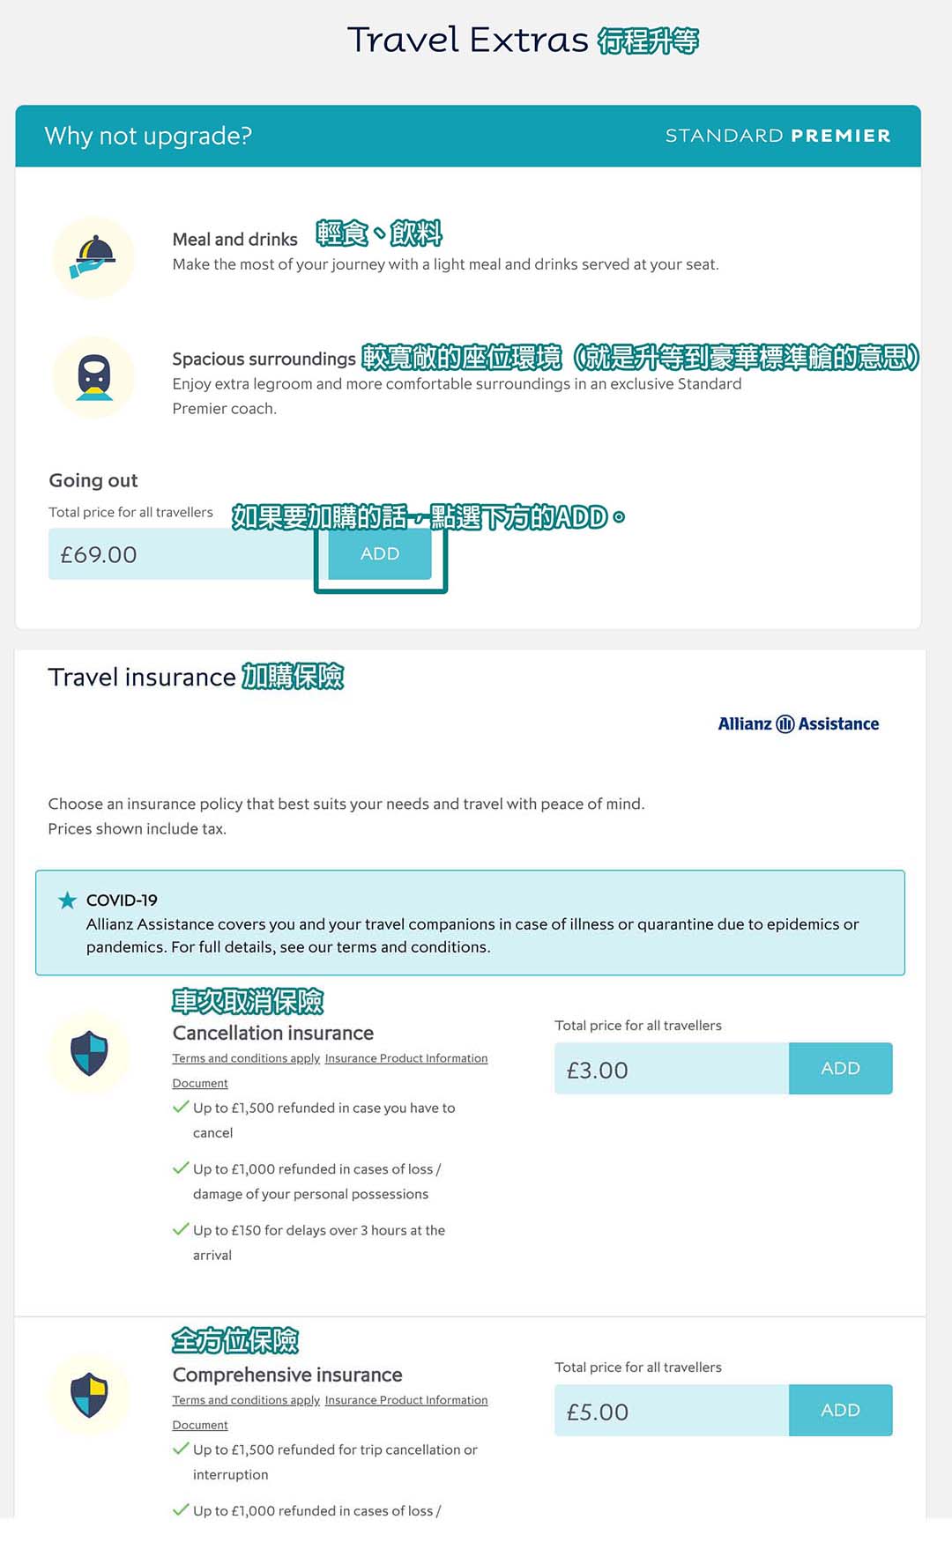This screenshot has height=1542, width=952.
Task: Click the checkmark beside £150 delay compensation
Action: click(x=181, y=1229)
